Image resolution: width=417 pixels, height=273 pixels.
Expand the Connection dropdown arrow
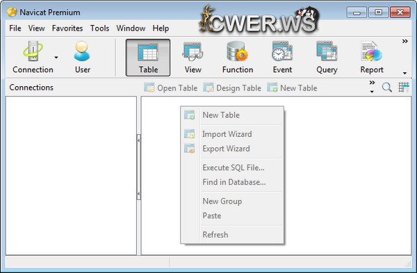(56, 57)
